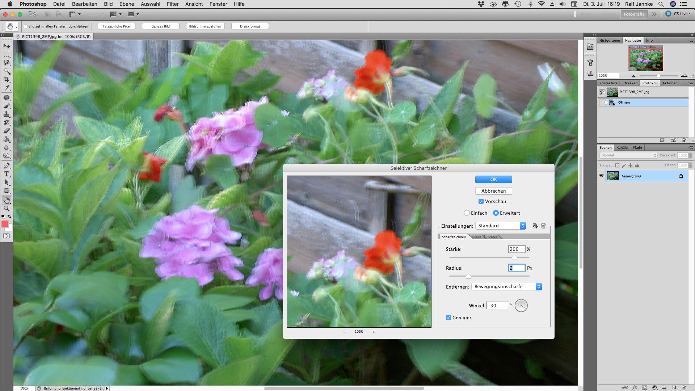This screenshot has width=695, height=391.
Task: Open Navigator panel options menu
Action: click(x=690, y=41)
